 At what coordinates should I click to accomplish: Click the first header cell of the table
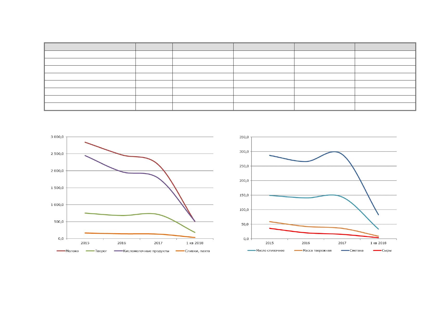click(x=90, y=47)
